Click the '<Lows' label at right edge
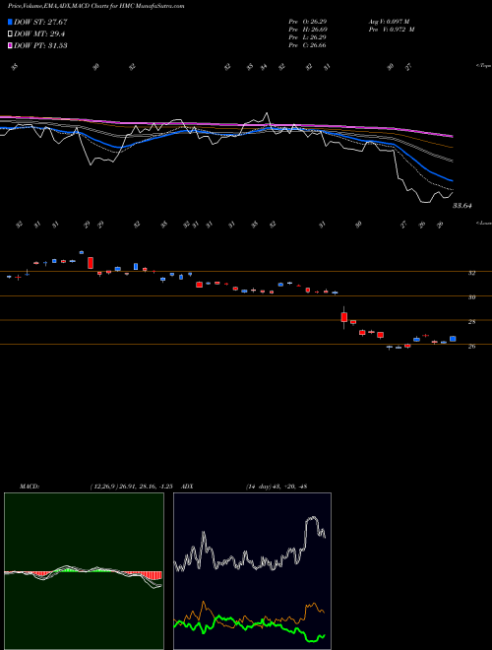 tap(484, 223)
